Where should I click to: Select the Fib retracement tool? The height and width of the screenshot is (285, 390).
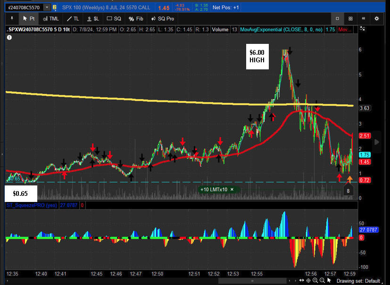coord(136,18)
